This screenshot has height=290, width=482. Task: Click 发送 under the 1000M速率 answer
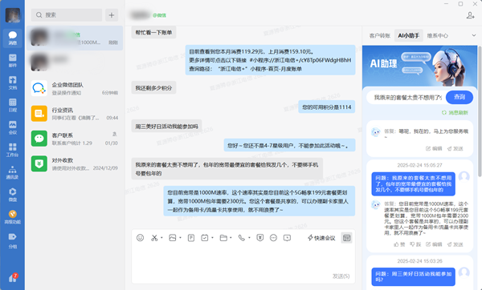coord(455,244)
